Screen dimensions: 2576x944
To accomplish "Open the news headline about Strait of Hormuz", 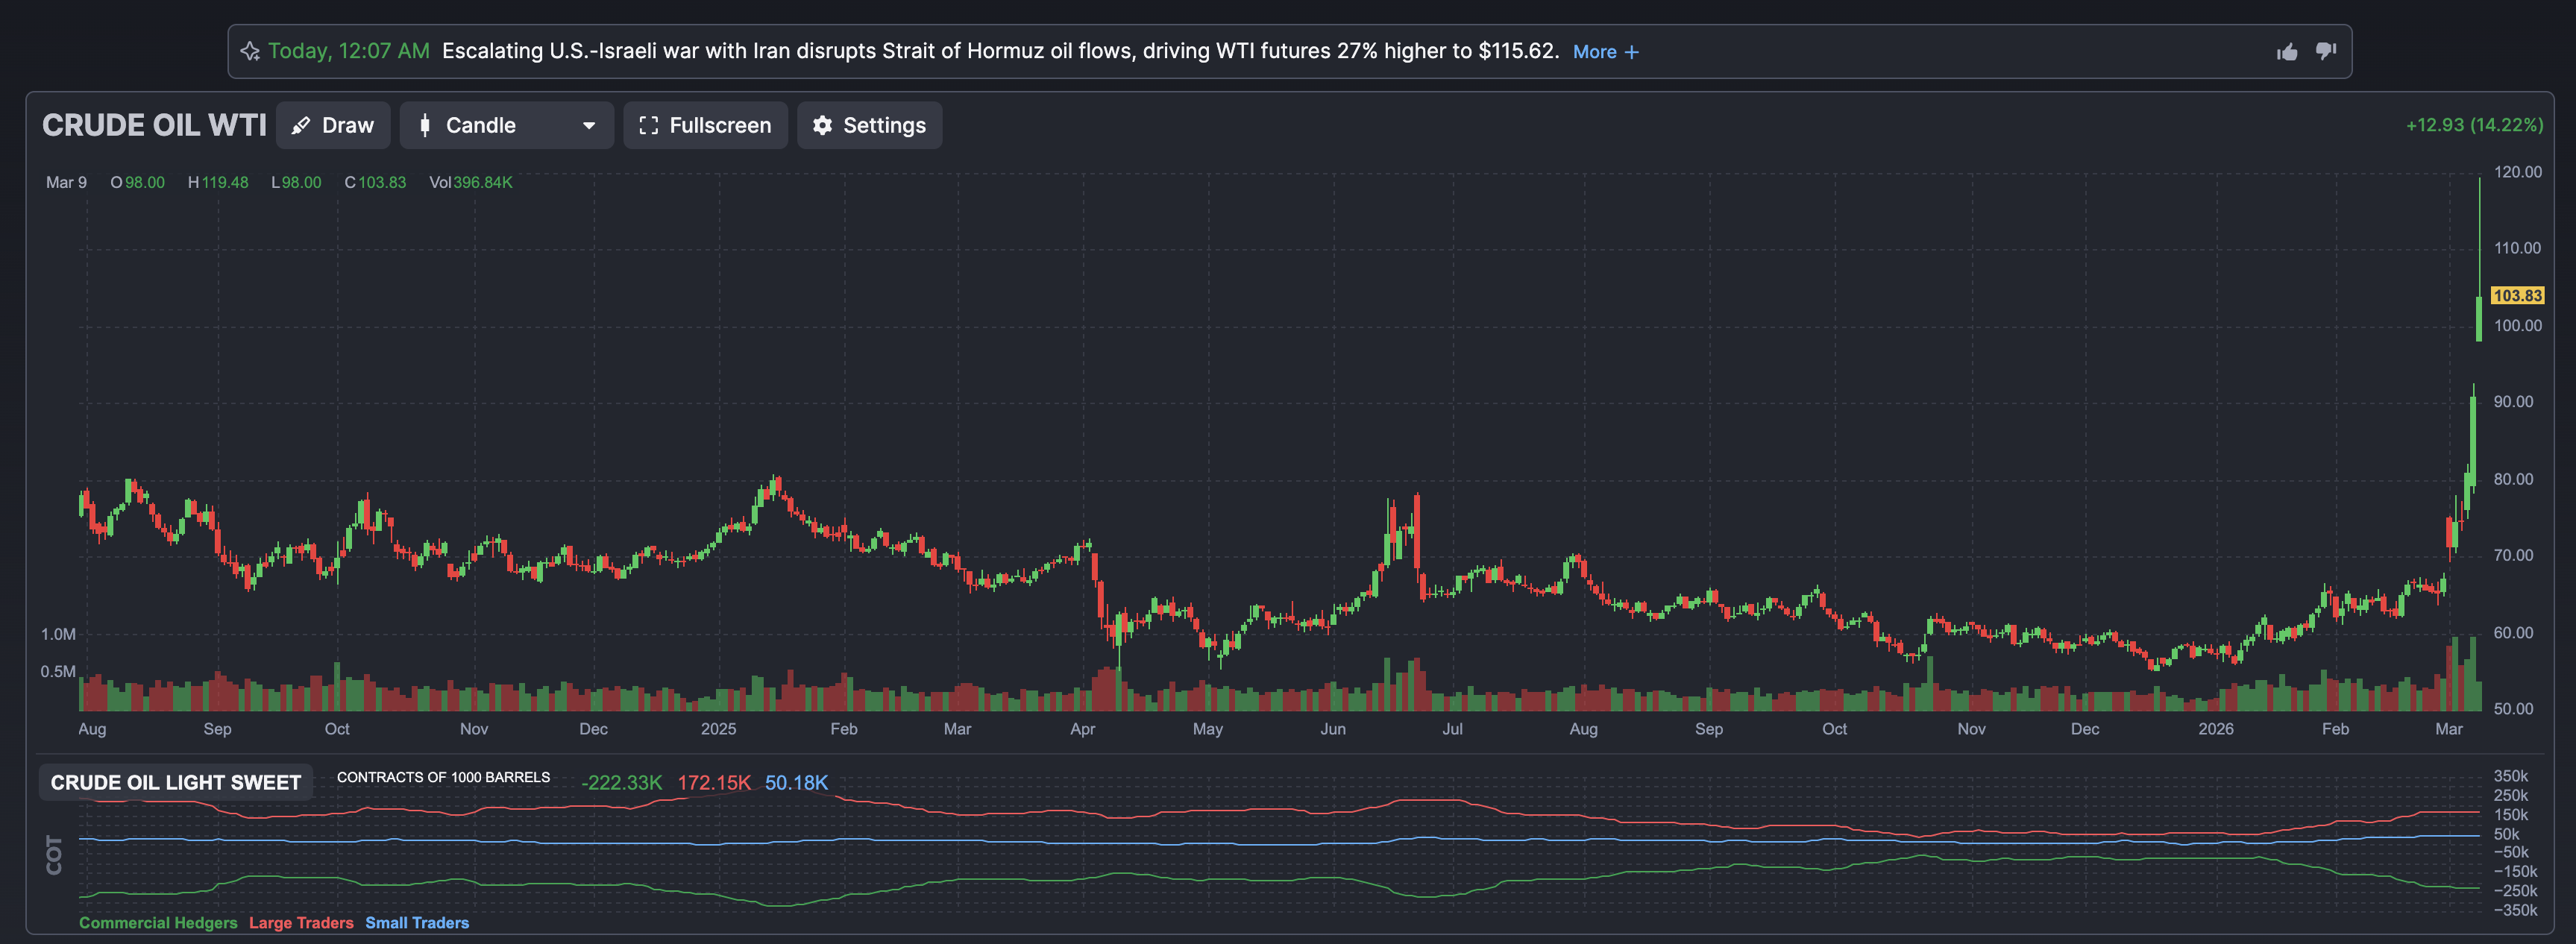I will click(x=1000, y=51).
